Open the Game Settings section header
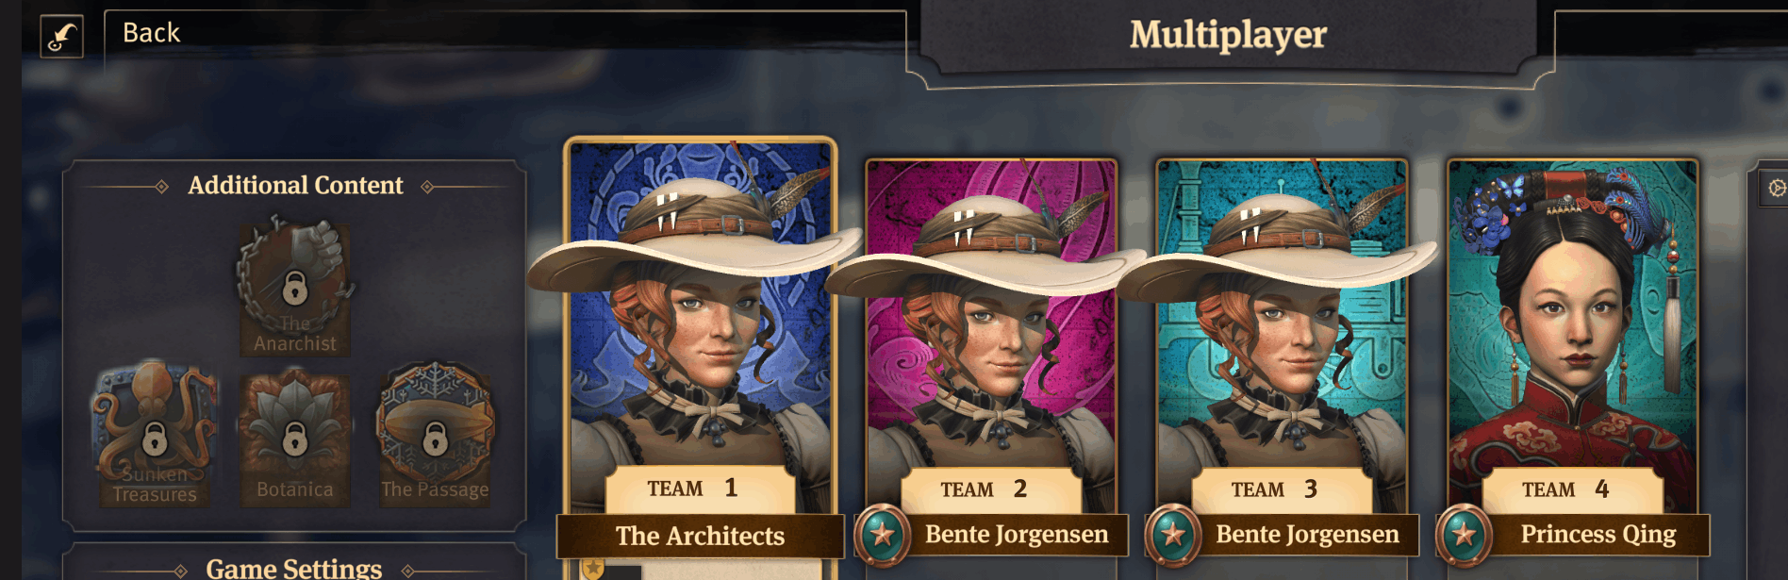 (294, 568)
